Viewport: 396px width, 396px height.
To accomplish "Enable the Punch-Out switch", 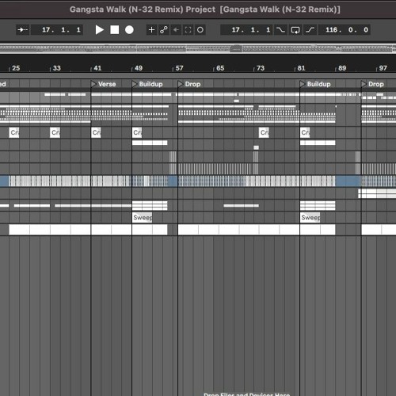I will (310, 30).
